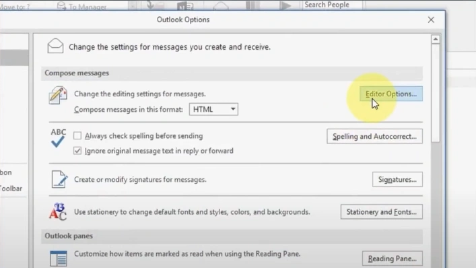The image size is (476, 268).
Task: Click the Compose messages section header
Action: tap(232, 73)
